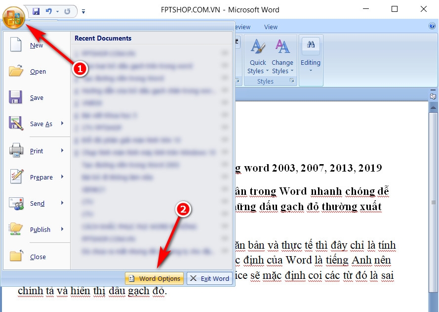
Task: Open Customize Quick Access Toolbar dropdown
Action: click(83, 11)
